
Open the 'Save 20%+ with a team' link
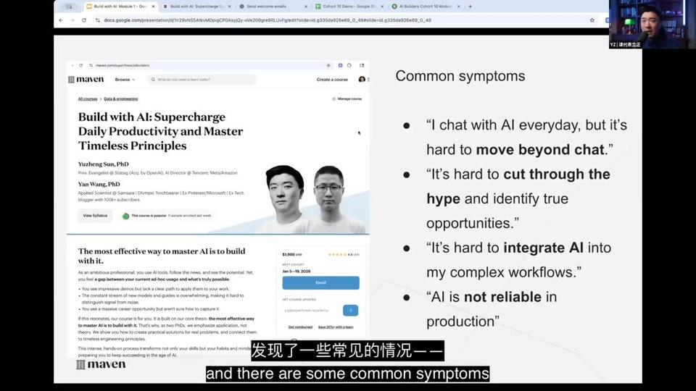point(336,327)
